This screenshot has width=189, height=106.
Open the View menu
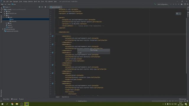(x=11, y=1)
